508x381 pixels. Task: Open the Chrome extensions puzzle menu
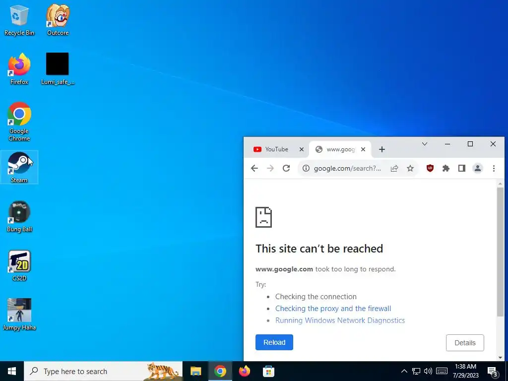tap(446, 168)
